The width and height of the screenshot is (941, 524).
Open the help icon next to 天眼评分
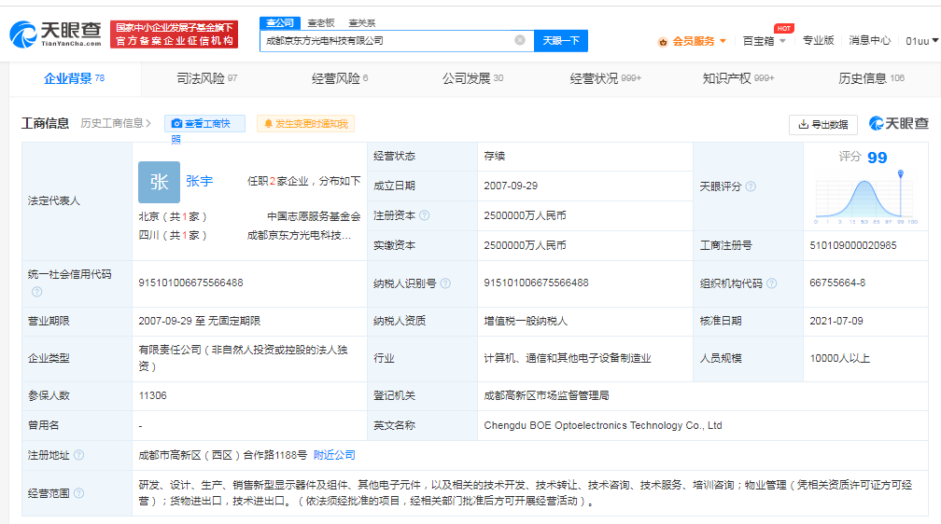click(751, 186)
